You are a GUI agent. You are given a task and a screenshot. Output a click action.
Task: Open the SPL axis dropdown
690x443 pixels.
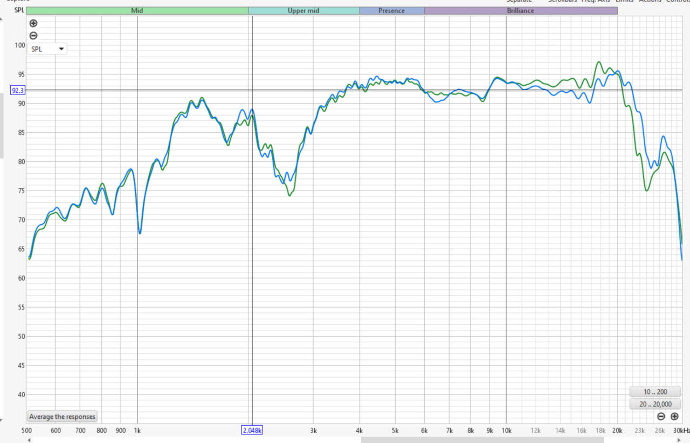[47, 49]
